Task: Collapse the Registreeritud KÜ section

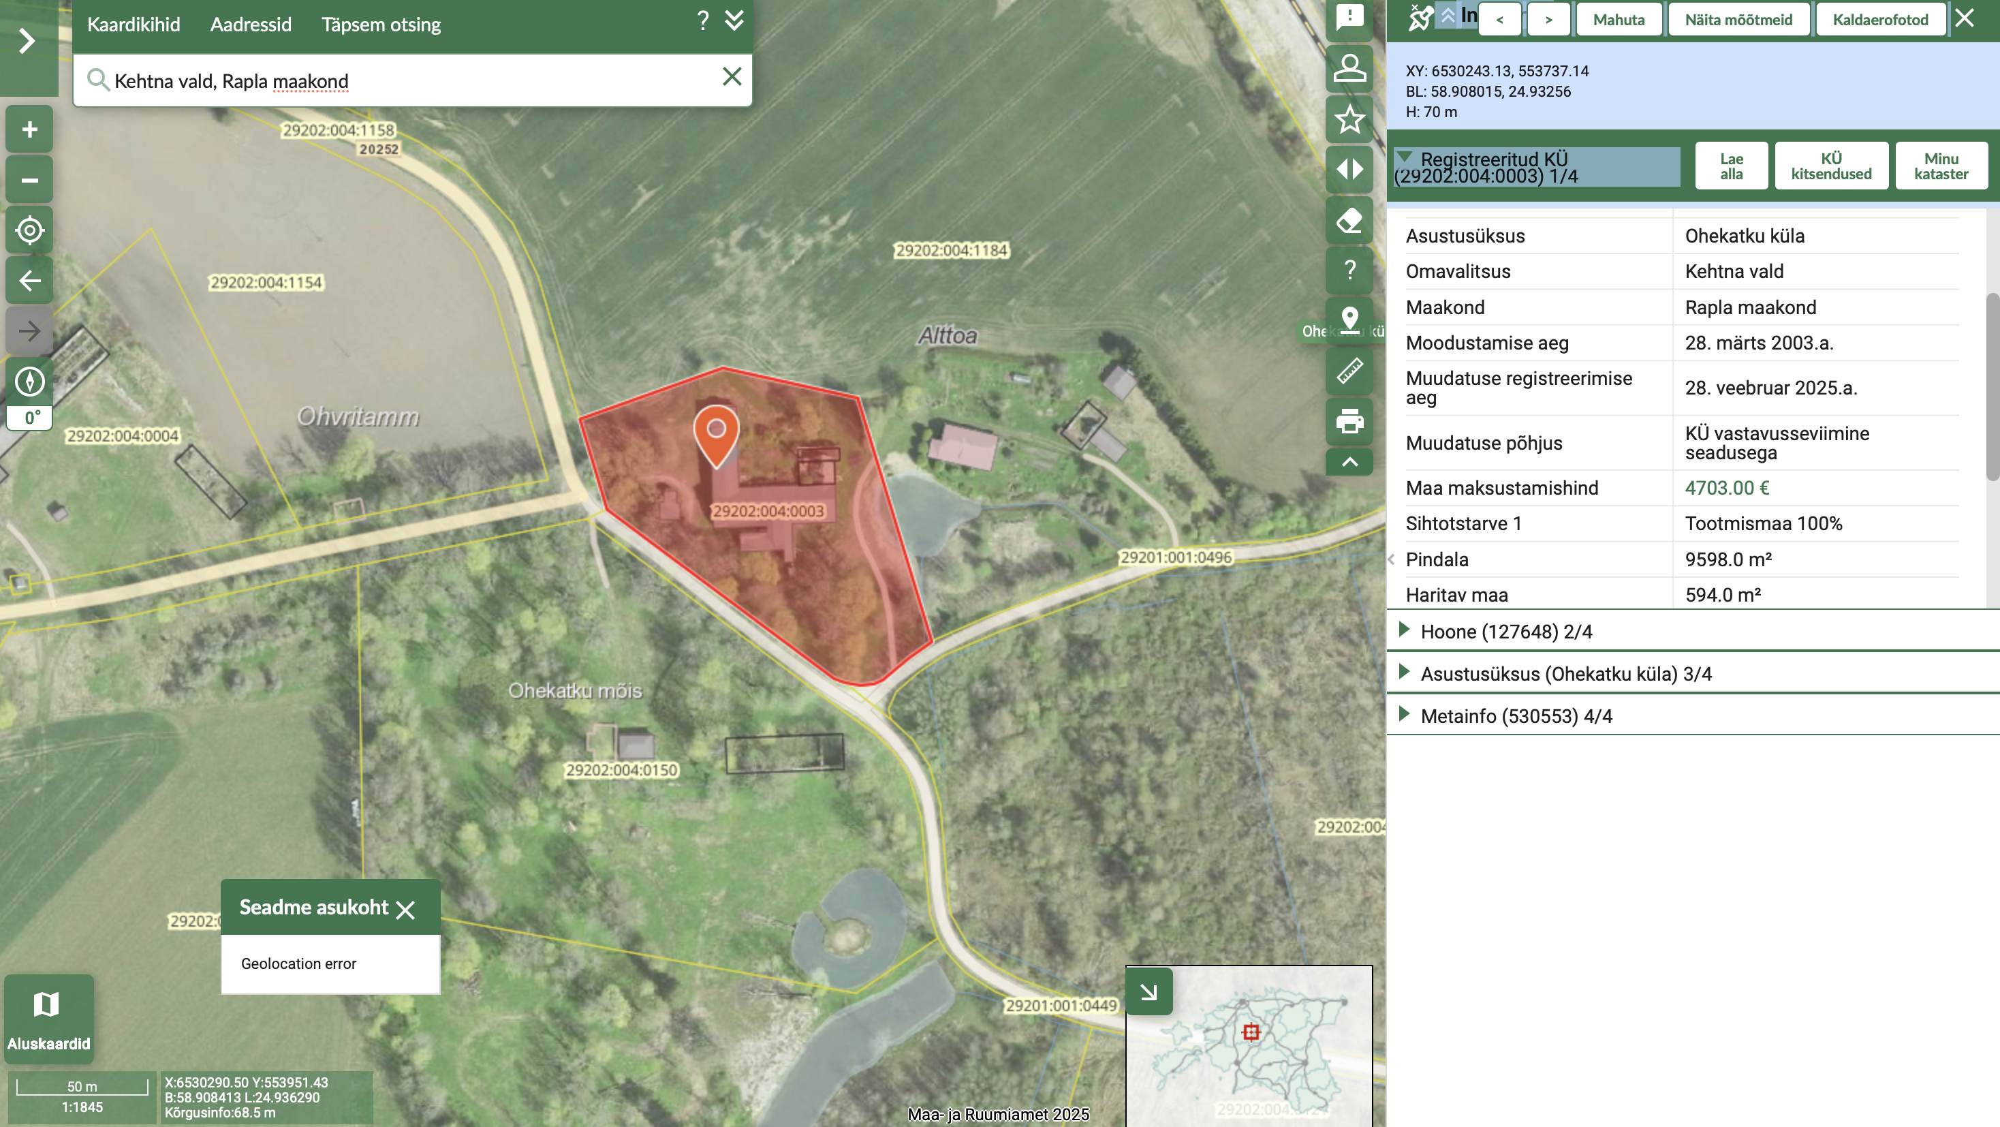Action: tap(1405, 157)
